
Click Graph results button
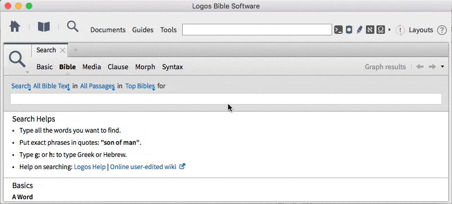coord(385,67)
